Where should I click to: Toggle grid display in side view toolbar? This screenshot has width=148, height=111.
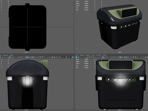tap(103, 57)
